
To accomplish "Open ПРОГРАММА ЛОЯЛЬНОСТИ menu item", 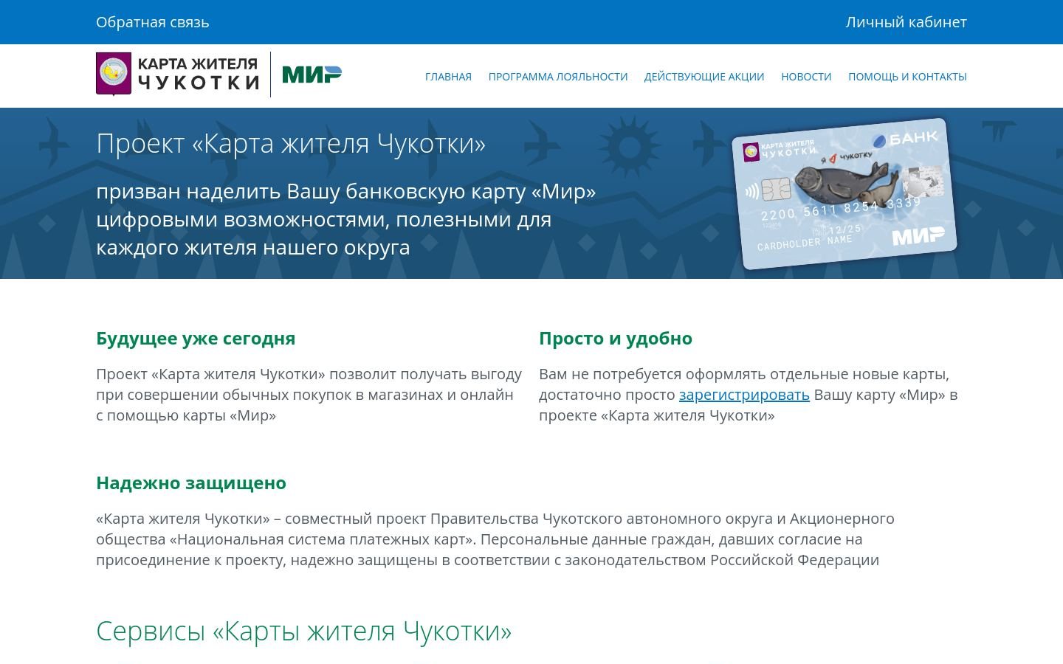I will 558,77.
